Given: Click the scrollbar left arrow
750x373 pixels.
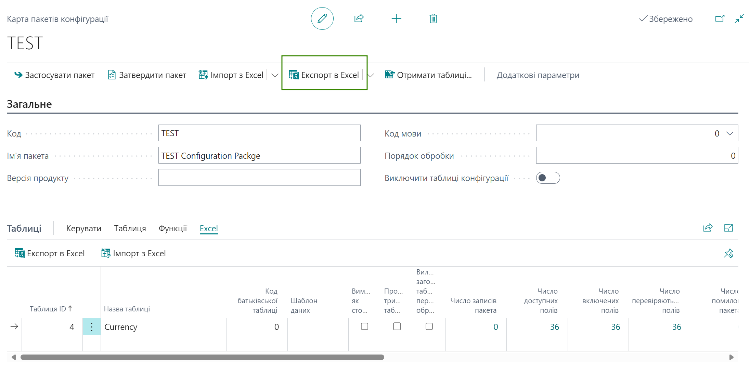Looking at the screenshot, I should 14,357.
